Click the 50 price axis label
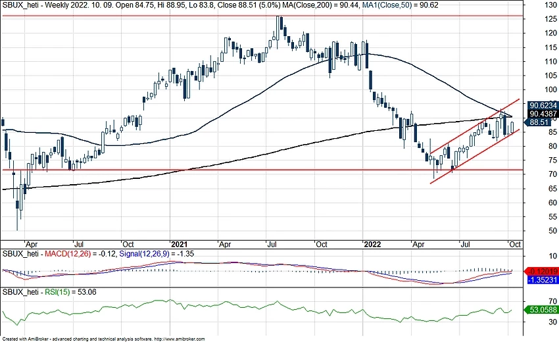559x342 pixels. (552, 231)
